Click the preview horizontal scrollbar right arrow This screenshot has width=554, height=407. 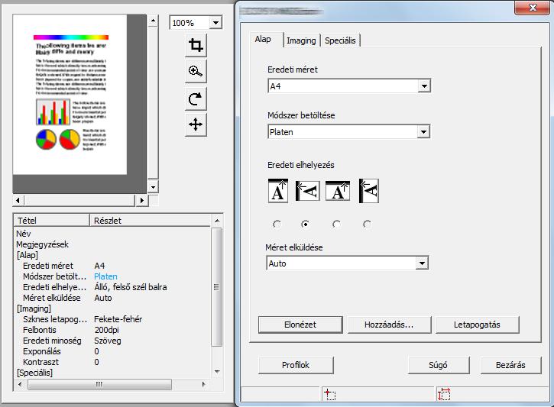pos(142,201)
